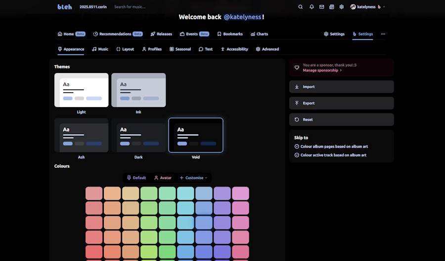
Task: Switch to the Accessibility tab
Action: click(x=234, y=49)
